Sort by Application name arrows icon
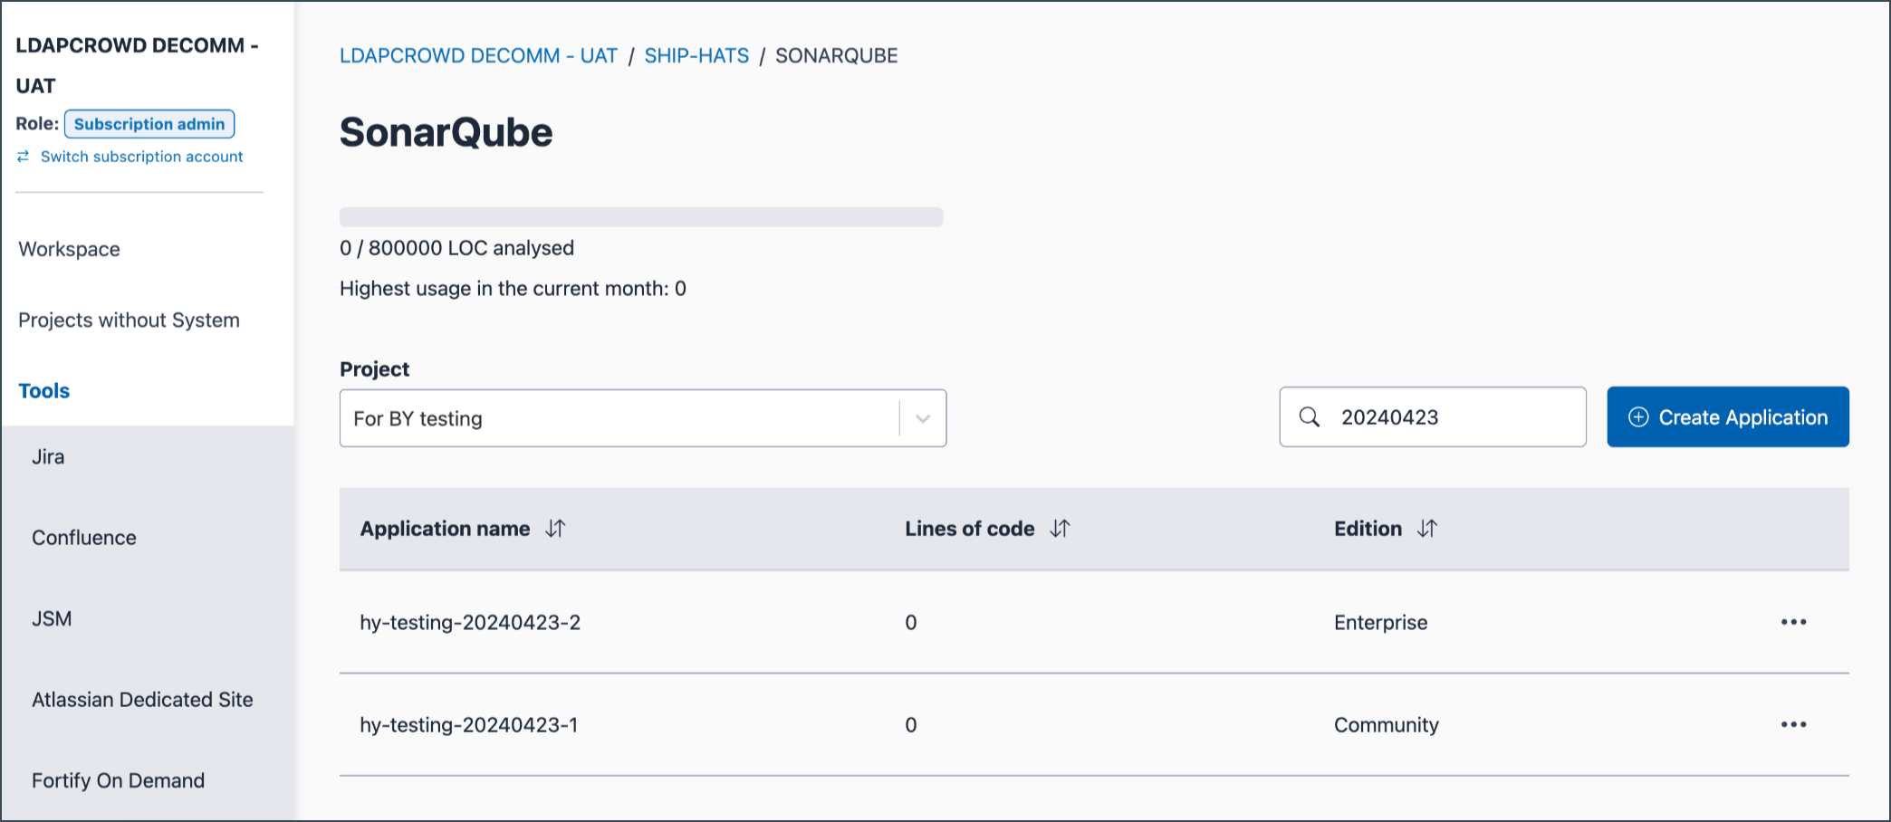1891x822 pixels. [x=555, y=529]
